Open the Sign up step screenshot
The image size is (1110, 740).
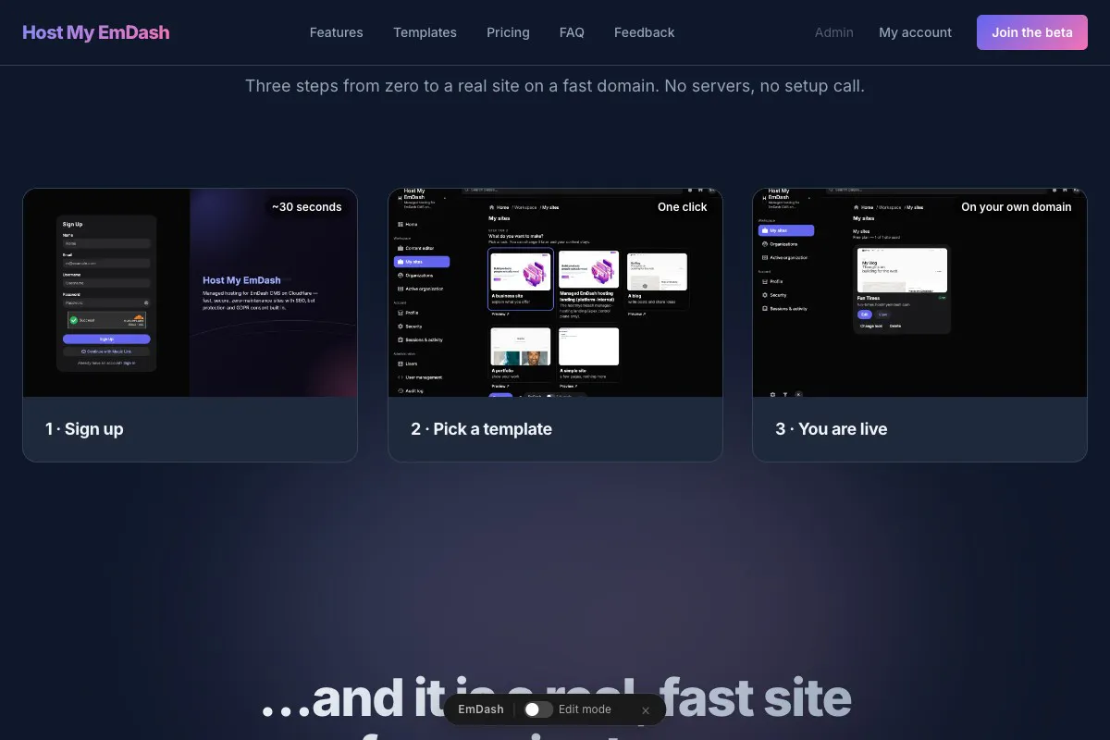pos(190,292)
